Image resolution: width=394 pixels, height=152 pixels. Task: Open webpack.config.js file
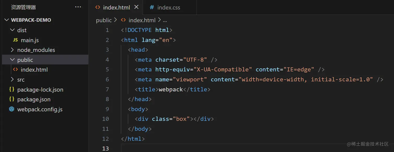[40, 110]
